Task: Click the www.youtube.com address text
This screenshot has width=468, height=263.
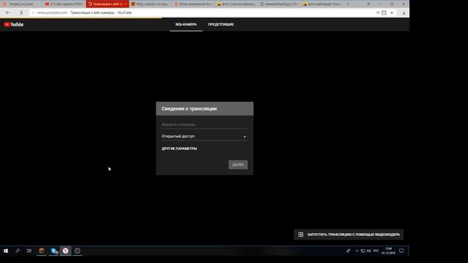Action: pos(52,13)
